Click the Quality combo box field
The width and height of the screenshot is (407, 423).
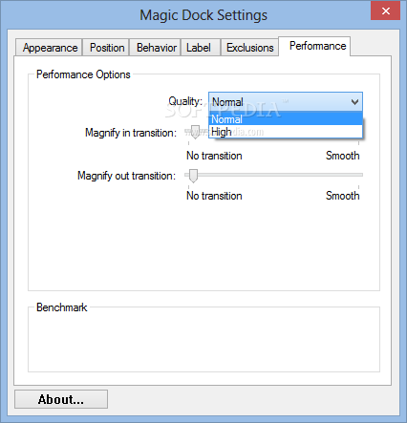pyautogui.click(x=286, y=102)
